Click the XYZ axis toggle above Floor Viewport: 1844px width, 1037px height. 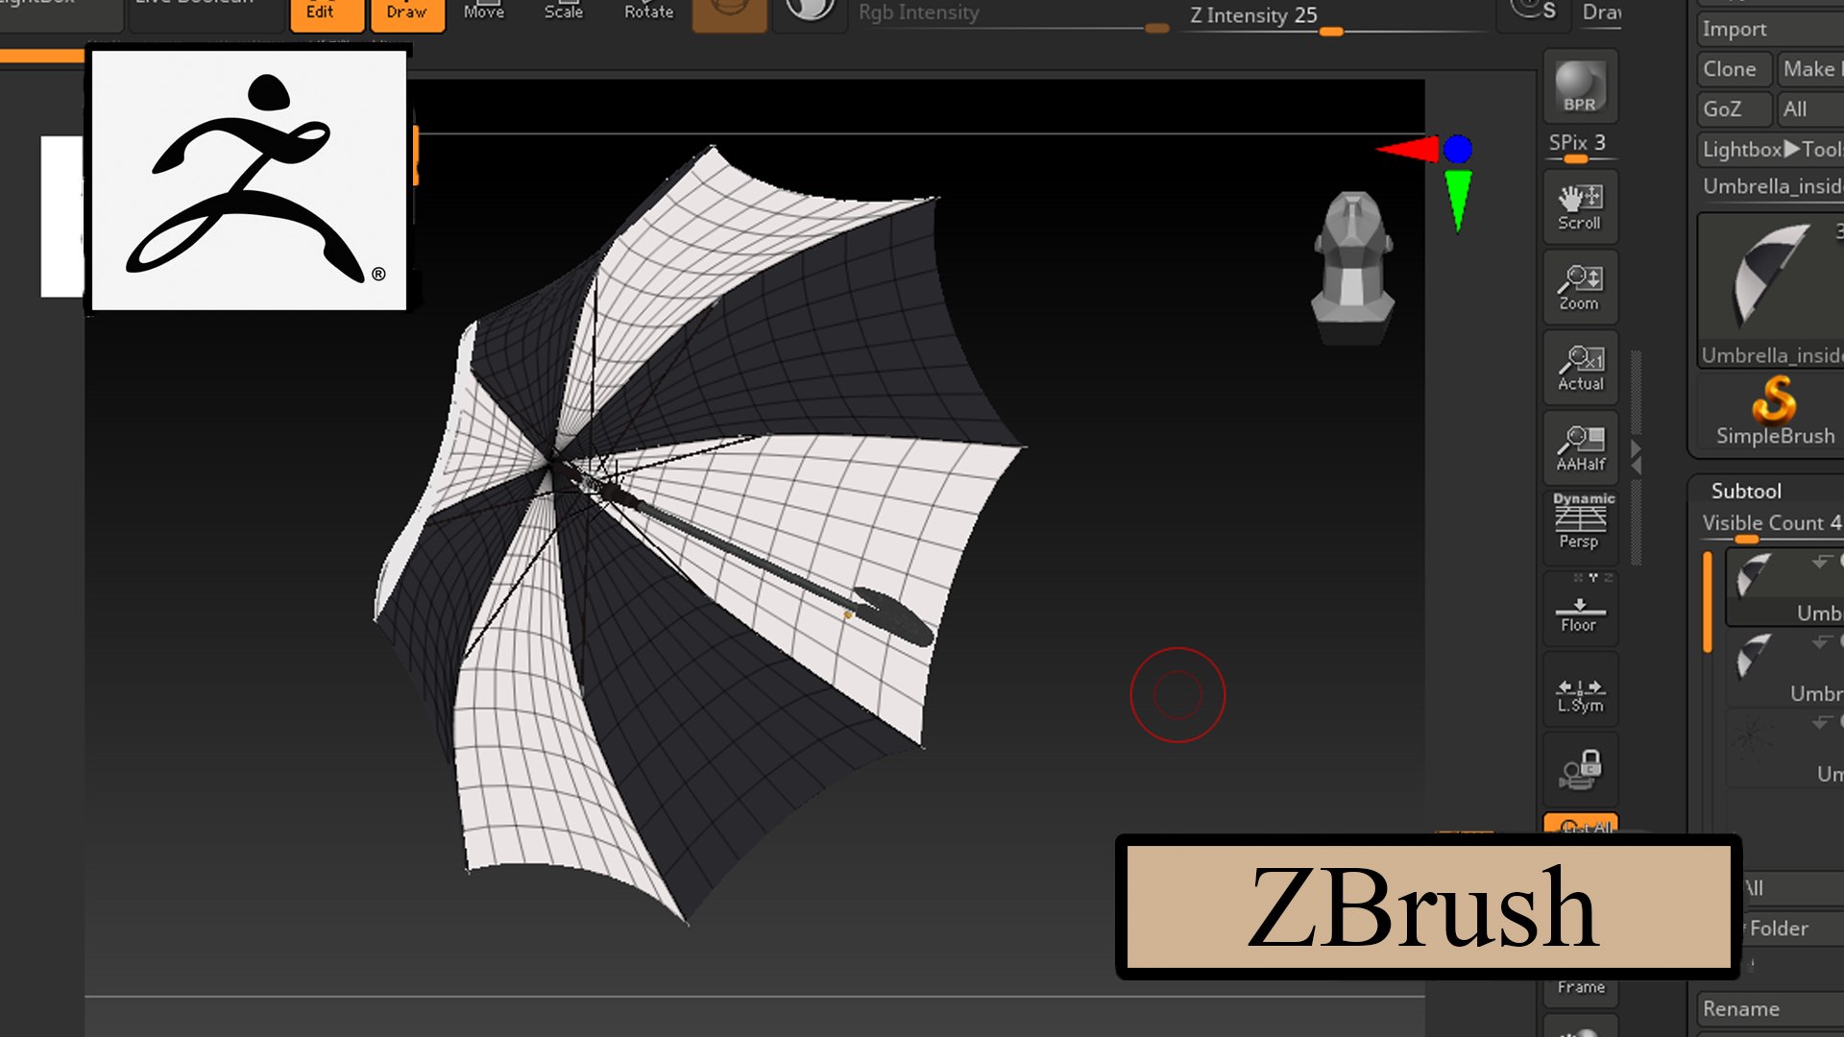coord(1592,578)
